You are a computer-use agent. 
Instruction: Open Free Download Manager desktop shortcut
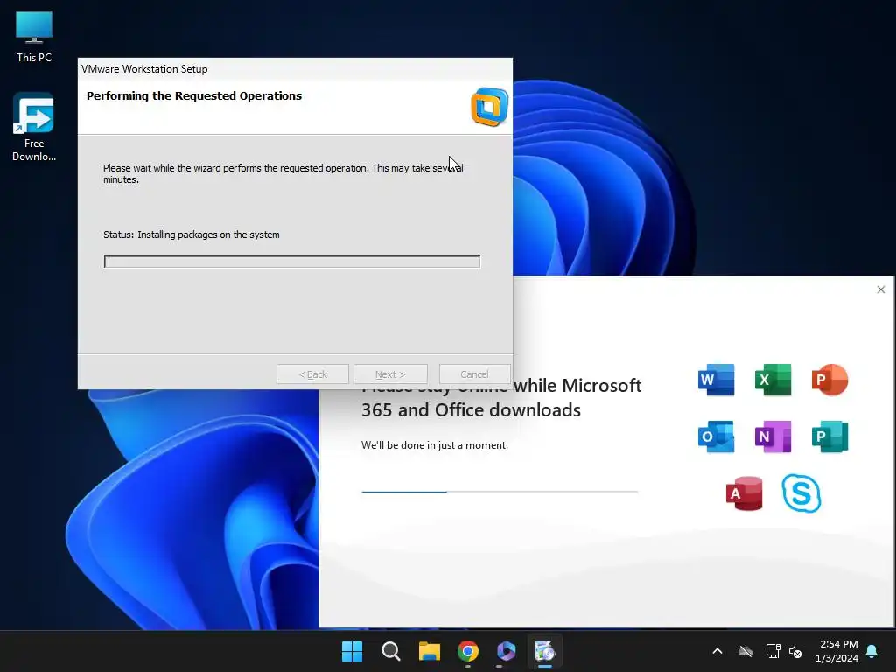tap(34, 127)
